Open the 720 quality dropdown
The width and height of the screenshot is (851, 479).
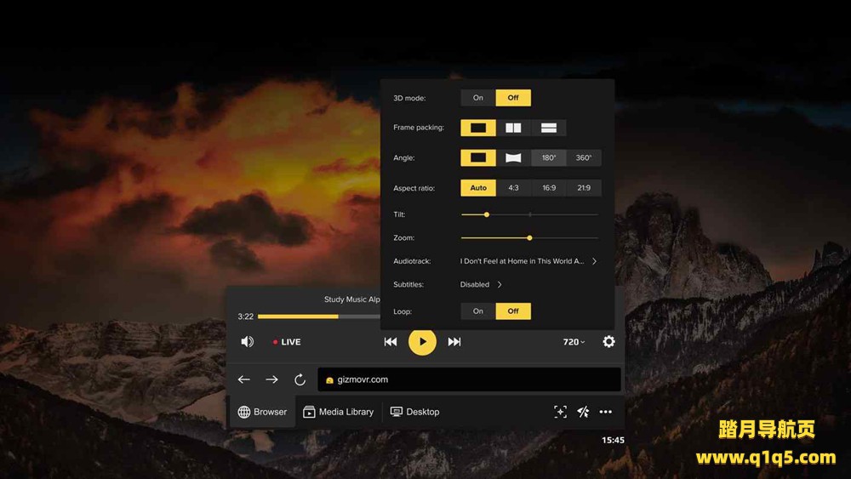coord(574,342)
